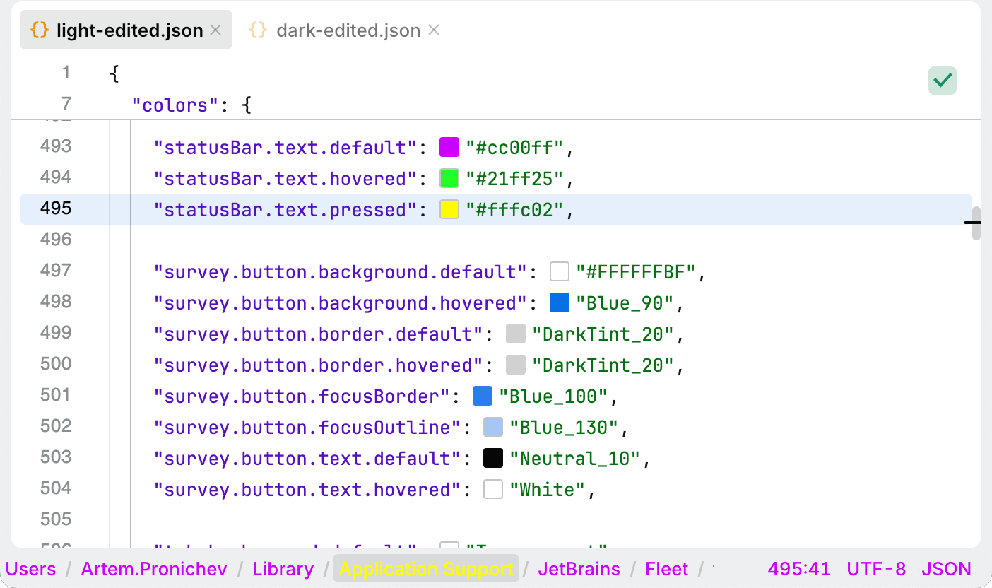Switch to the dark-edited.json tab

coord(348,30)
